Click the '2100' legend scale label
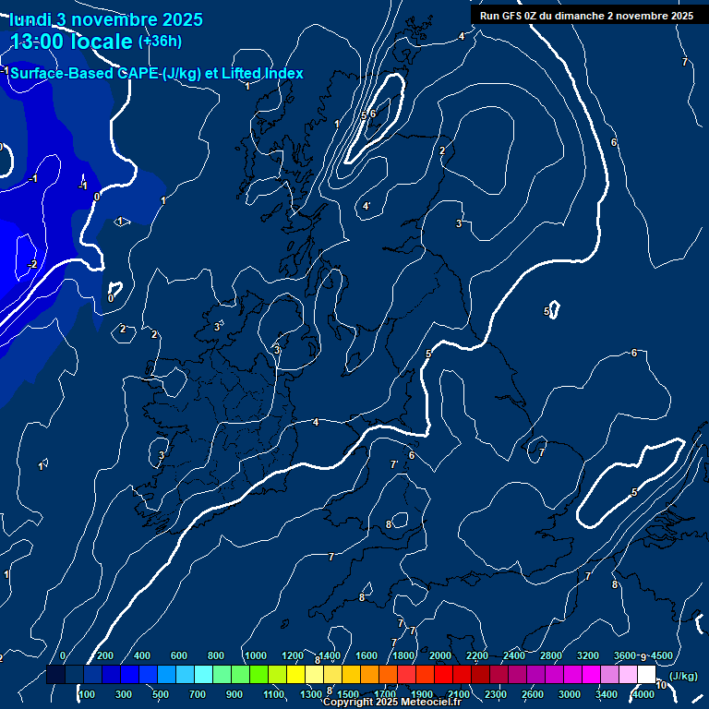The image size is (709, 709). coord(459,694)
